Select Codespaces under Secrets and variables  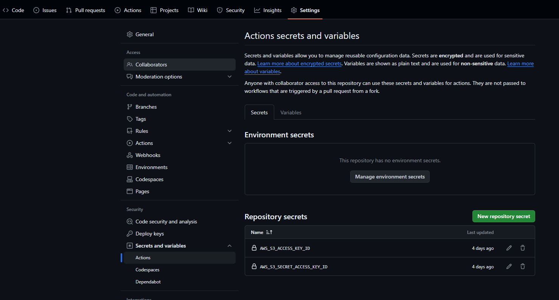click(x=180, y=270)
